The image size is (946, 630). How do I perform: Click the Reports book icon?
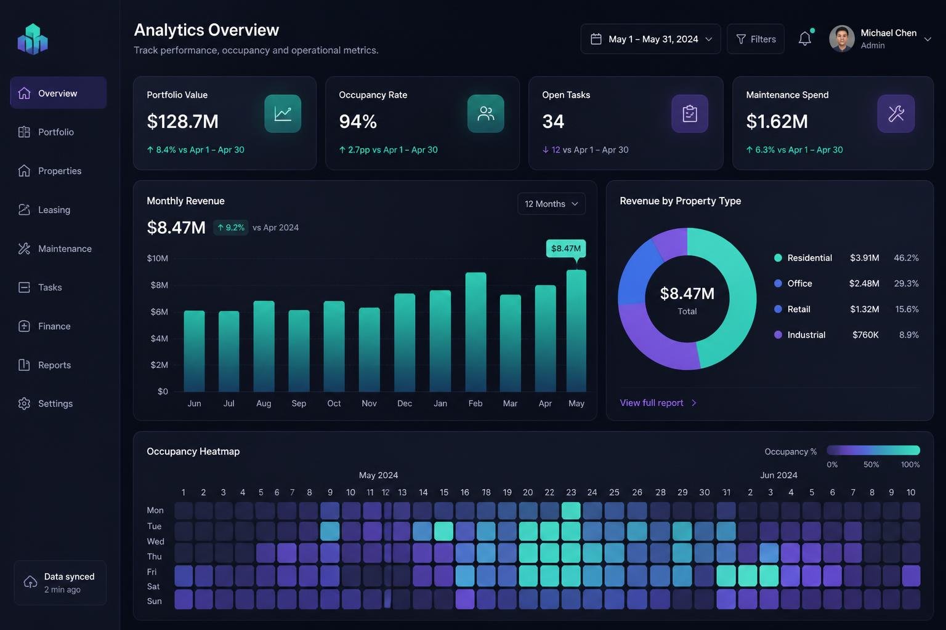point(24,365)
